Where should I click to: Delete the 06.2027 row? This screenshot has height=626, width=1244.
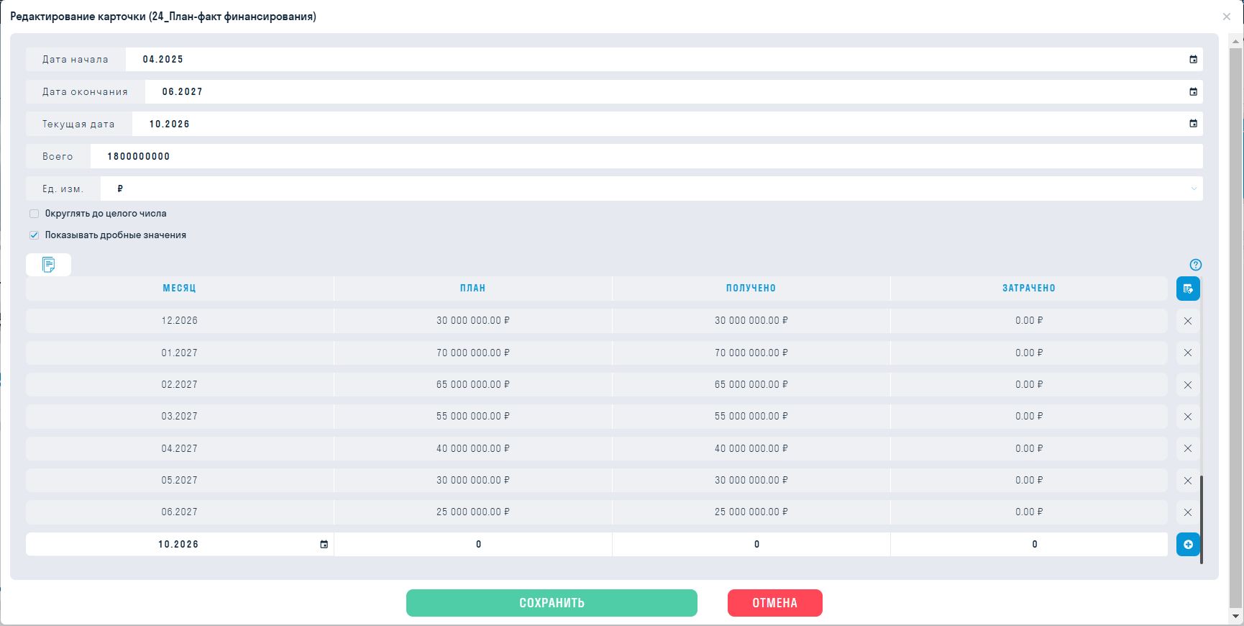click(1188, 512)
